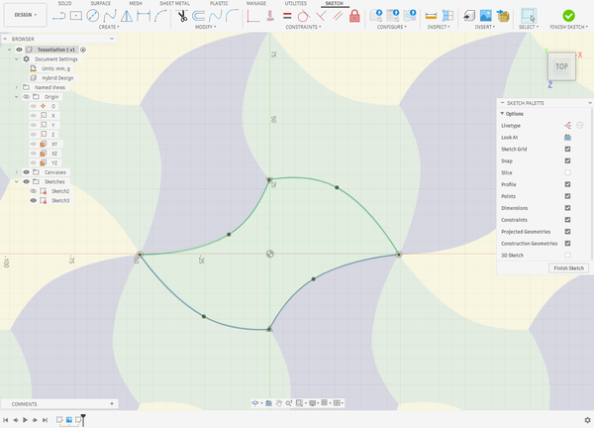The width and height of the screenshot is (594, 428).
Task: Toggle the Profile checkbox
Action: tap(567, 184)
